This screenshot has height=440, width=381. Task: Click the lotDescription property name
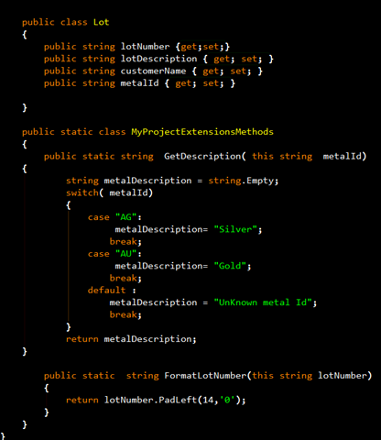click(158, 59)
